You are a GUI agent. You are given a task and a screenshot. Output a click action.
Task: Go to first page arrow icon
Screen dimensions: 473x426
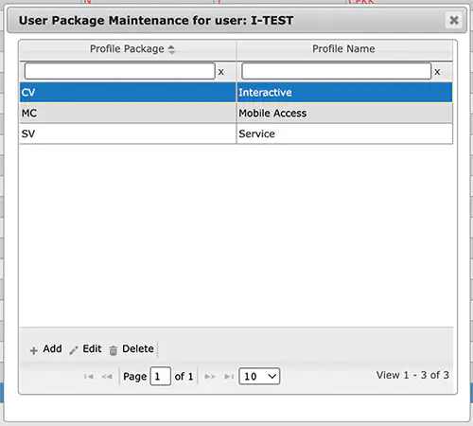pyautogui.click(x=89, y=377)
